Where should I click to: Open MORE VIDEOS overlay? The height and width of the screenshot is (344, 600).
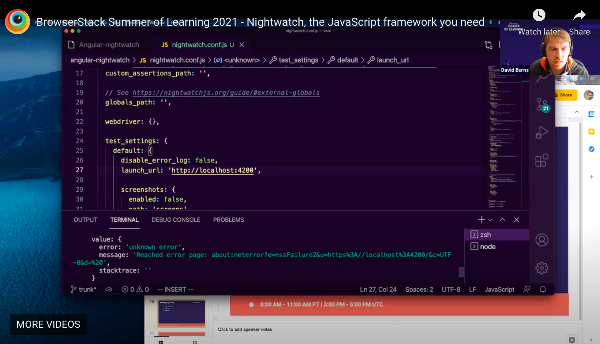[48, 324]
